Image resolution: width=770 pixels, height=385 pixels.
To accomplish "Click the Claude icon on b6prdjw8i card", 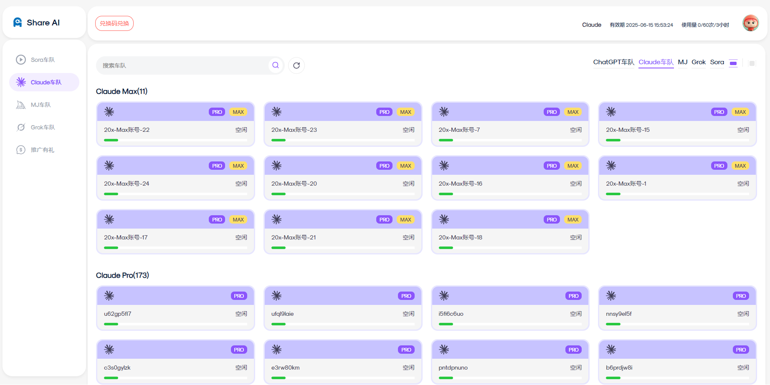I will click(x=611, y=350).
